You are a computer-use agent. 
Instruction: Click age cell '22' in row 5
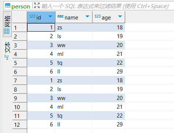click(x=109, y=63)
